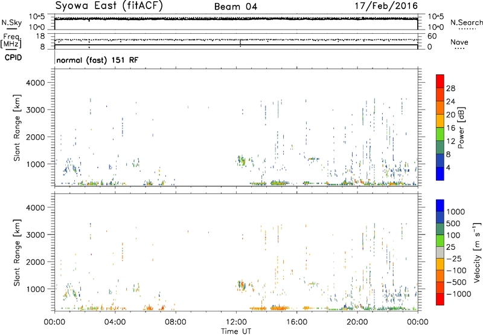Click the 'N.Search' legend label
The image size is (483, 335).
coord(466,22)
